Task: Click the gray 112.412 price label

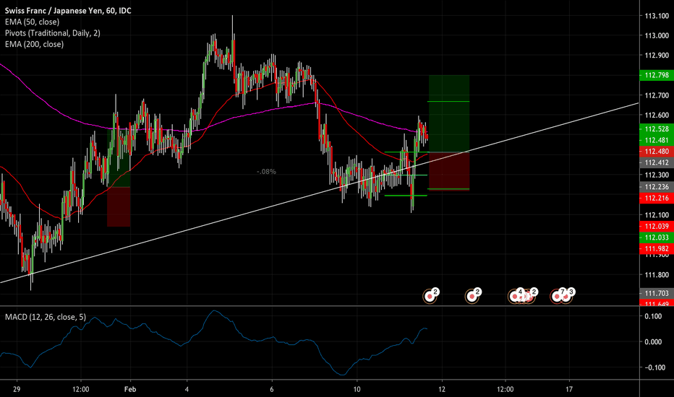Action: [657, 162]
